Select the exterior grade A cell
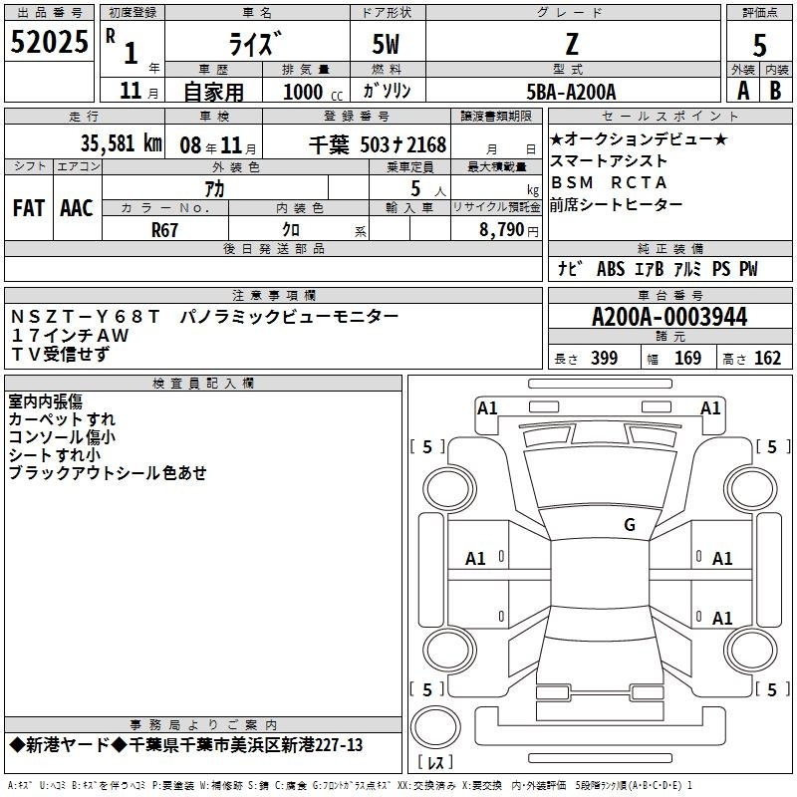This screenshot has width=797, height=797. 742,90
